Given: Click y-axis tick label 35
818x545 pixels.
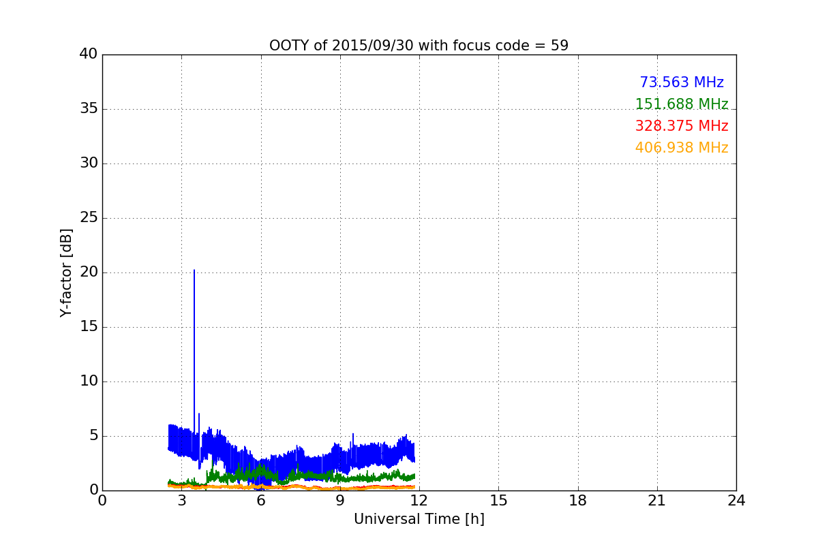Looking at the screenshot, I should [89, 109].
